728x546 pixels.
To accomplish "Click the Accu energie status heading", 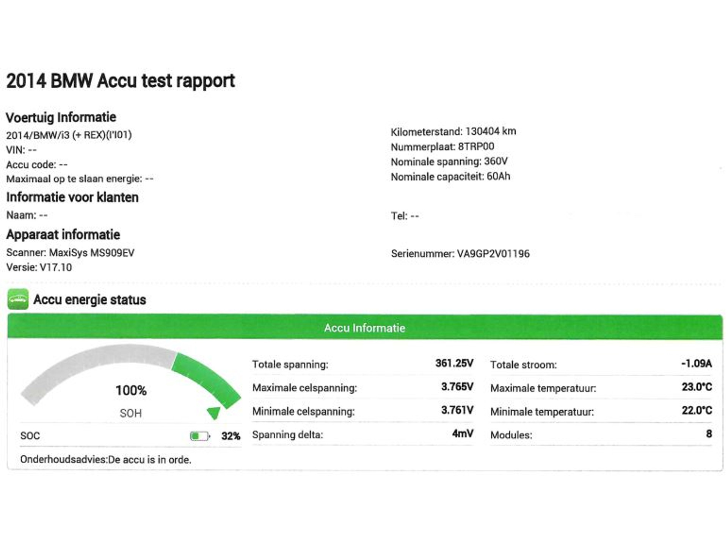I will pyautogui.click(x=89, y=300).
